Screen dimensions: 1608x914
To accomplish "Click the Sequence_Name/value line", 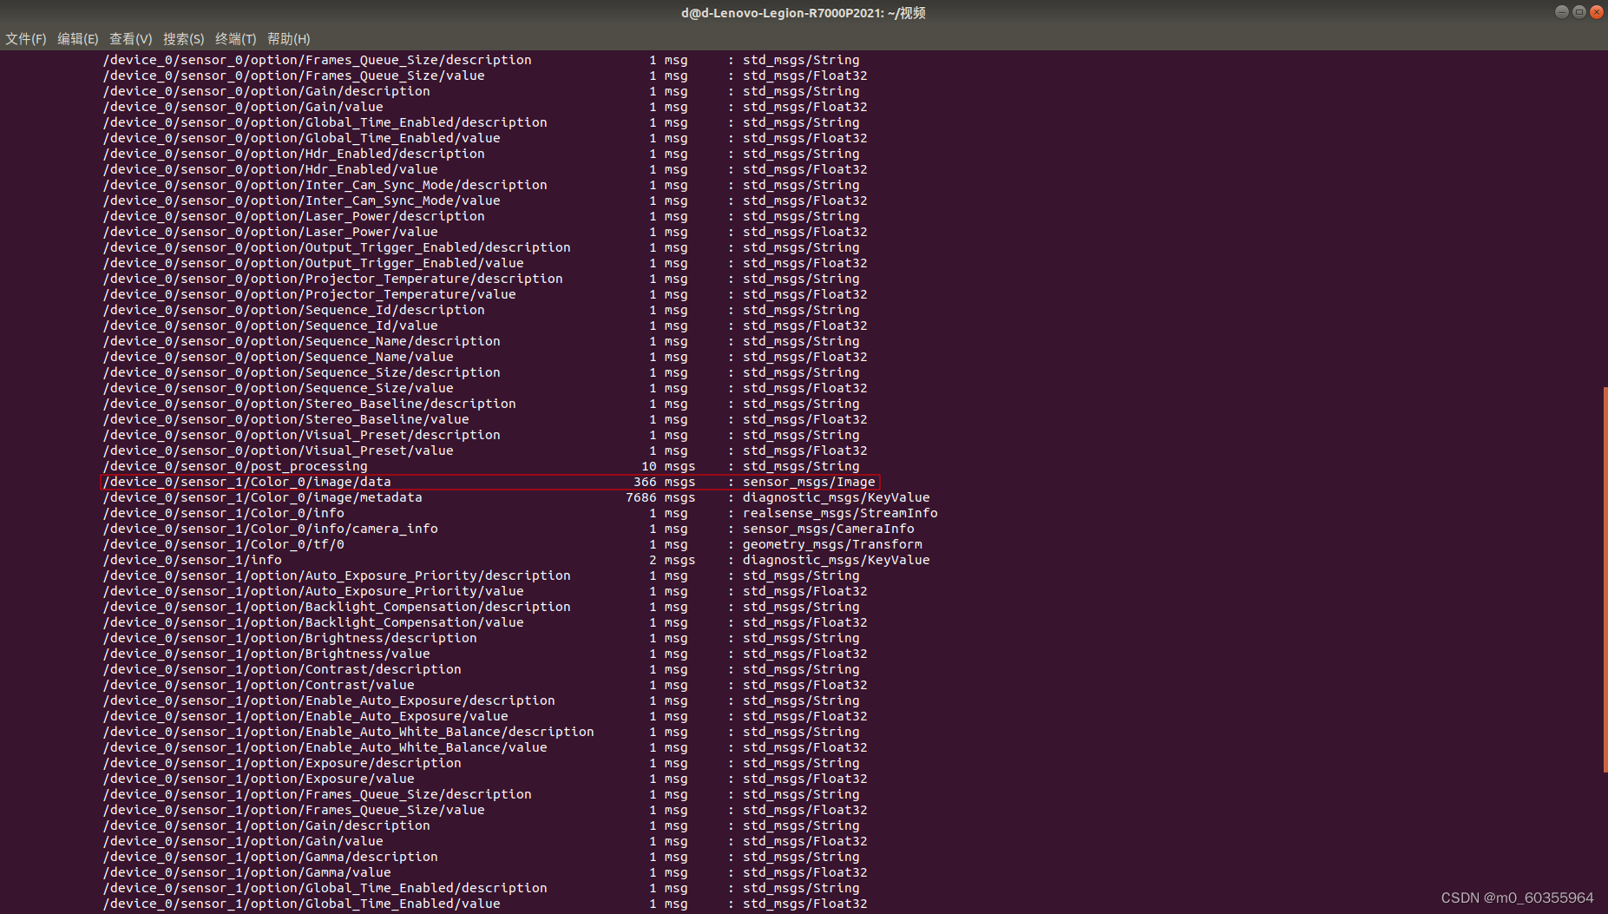I will pyautogui.click(x=485, y=357).
